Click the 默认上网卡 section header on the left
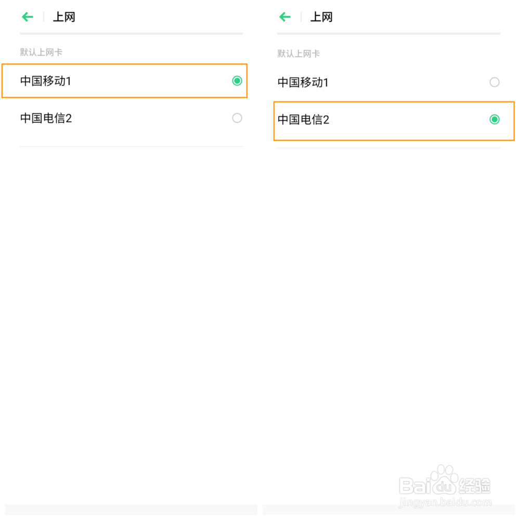Viewport: 520px width, 520px height. tap(42, 52)
